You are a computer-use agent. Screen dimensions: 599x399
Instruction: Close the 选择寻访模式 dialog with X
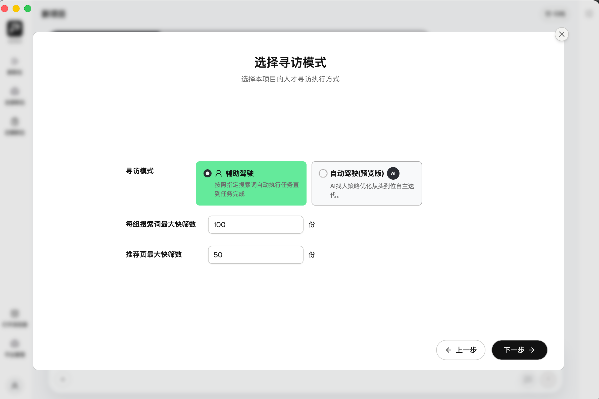click(561, 34)
